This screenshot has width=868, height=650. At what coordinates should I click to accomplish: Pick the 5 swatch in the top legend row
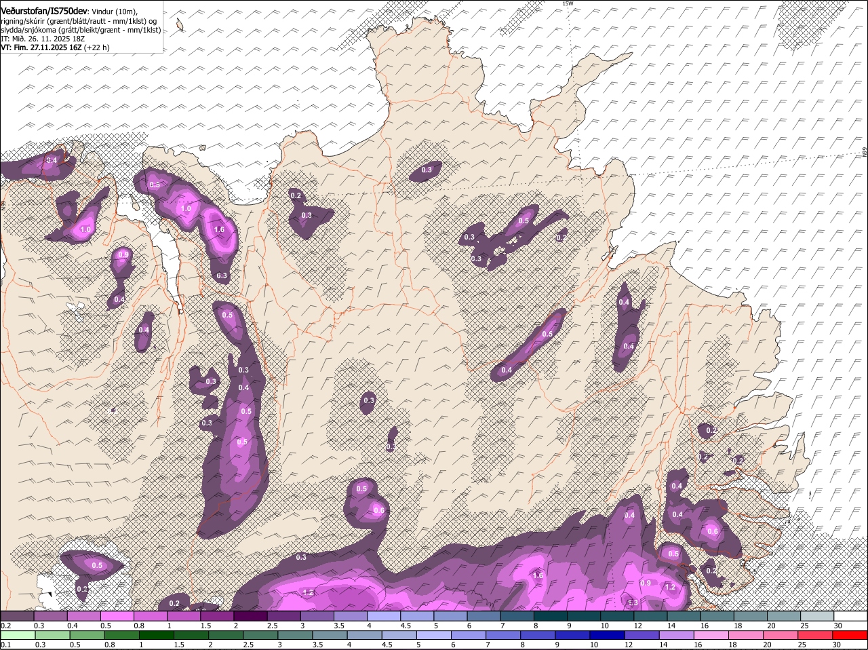pyautogui.click(x=450, y=616)
